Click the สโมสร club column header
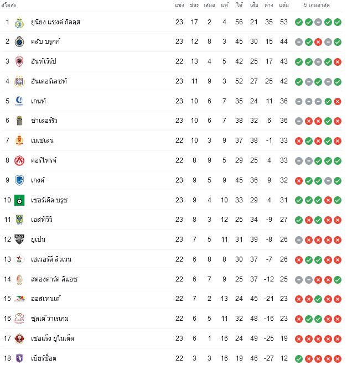347x365 pixels. click(x=9, y=5)
